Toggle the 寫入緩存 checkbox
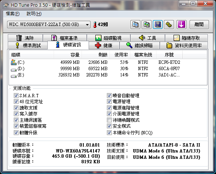This screenshot has height=174, width=216. 16,114
